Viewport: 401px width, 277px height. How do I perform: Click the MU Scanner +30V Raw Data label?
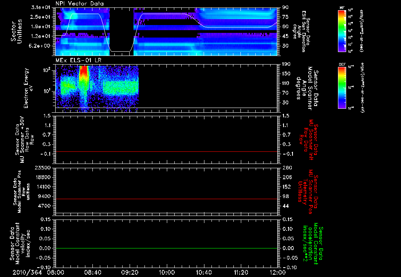coord(24,139)
